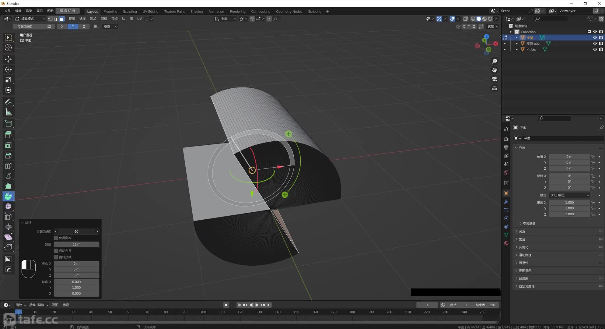Toggle camera view icon

495,79
